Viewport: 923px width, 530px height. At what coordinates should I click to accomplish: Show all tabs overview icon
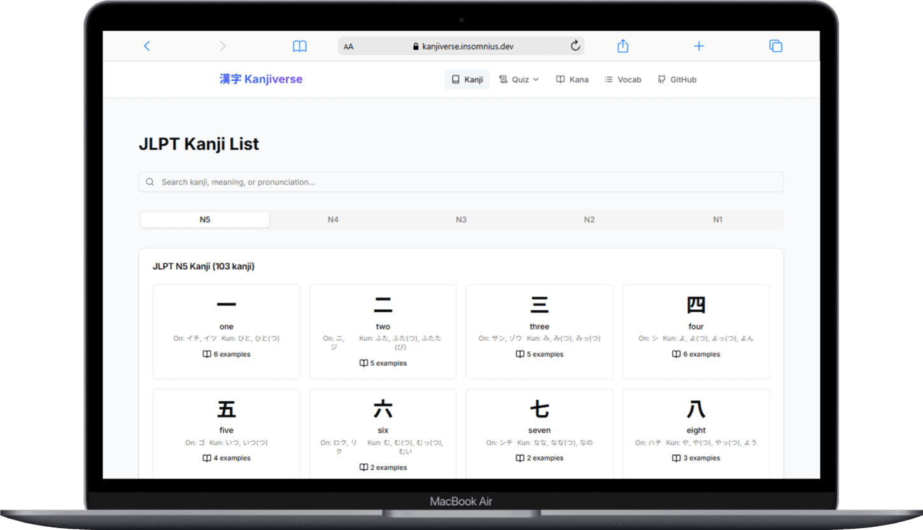click(x=775, y=46)
